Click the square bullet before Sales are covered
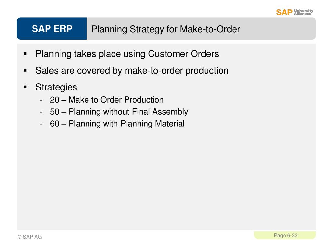The height and width of the screenshot is (250, 333). 25,70
